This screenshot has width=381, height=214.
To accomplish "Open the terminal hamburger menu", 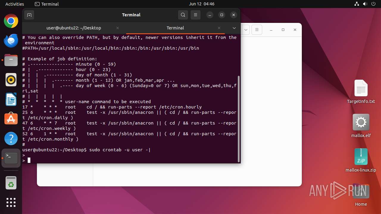I will coord(195,15).
